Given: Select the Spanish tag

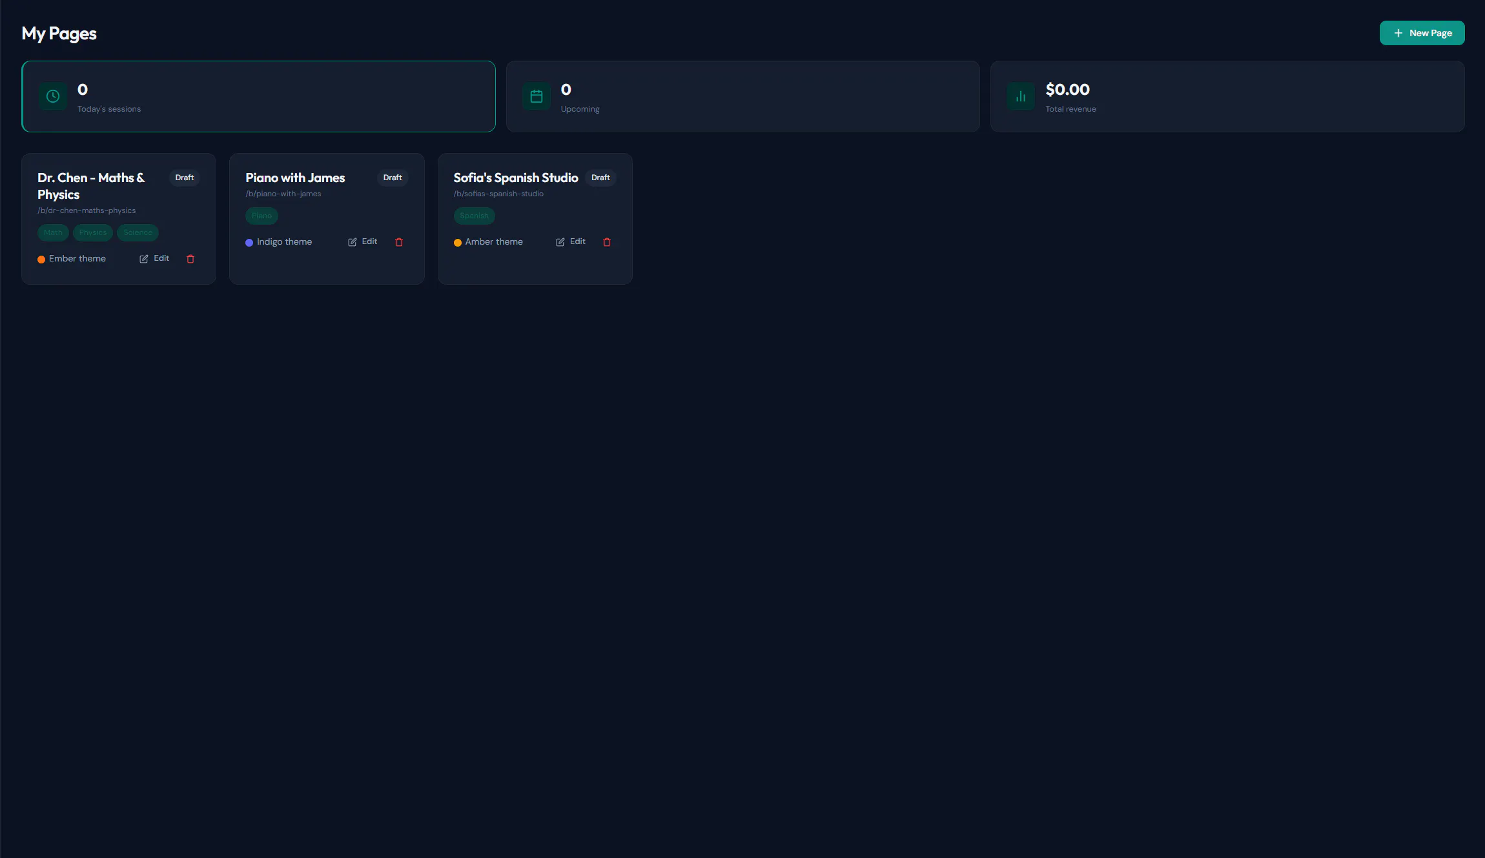Looking at the screenshot, I should click(x=474, y=216).
